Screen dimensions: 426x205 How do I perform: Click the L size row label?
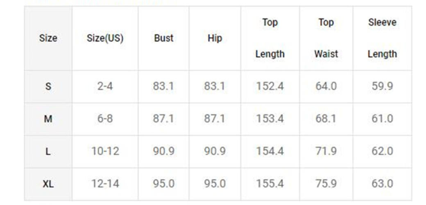(48, 152)
